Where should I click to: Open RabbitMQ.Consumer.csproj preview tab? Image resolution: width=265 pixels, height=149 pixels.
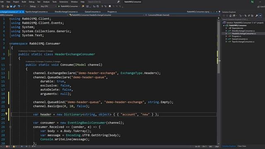(x=198, y=12)
